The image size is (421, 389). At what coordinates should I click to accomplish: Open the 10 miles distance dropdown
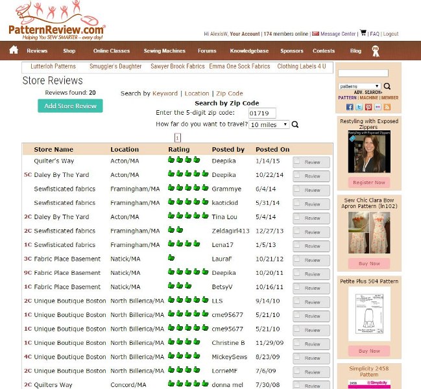(x=269, y=124)
